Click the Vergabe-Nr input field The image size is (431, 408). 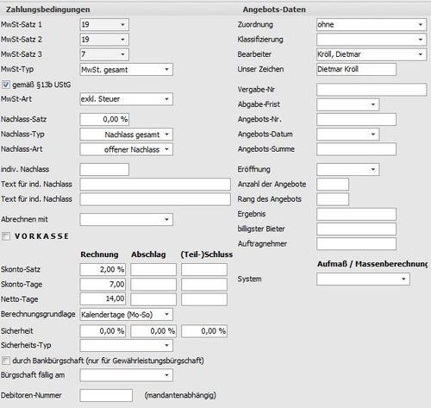coord(372,90)
